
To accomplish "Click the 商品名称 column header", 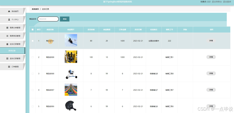I will [50, 30].
